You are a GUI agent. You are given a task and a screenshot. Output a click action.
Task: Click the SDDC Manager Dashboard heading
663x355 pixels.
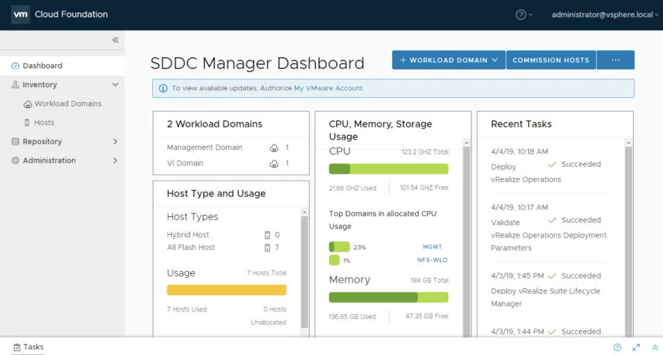tap(257, 63)
